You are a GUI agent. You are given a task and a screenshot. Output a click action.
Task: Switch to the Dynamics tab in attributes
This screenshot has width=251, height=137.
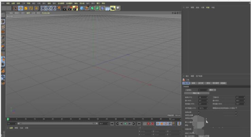pos(201,83)
